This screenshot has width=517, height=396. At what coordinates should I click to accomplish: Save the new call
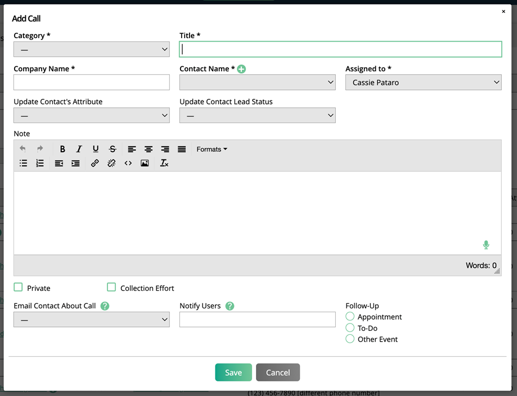(x=233, y=372)
